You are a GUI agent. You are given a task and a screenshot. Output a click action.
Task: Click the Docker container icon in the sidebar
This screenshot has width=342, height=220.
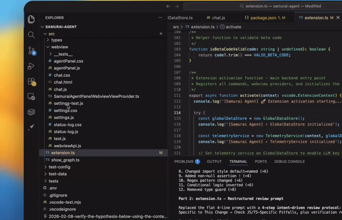click(x=31, y=112)
